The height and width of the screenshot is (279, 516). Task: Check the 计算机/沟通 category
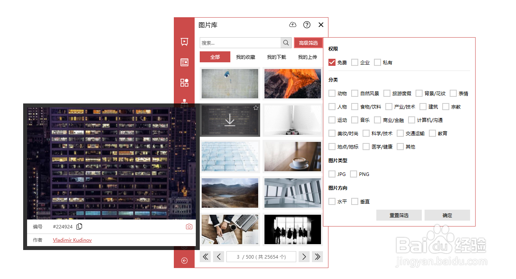(x=412, y=120)
